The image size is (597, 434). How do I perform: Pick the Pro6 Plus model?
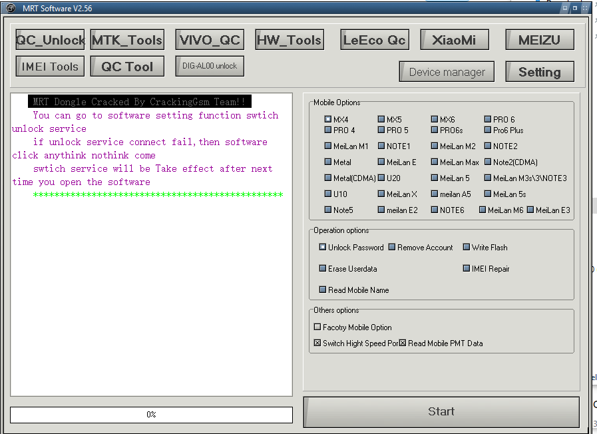504,130
